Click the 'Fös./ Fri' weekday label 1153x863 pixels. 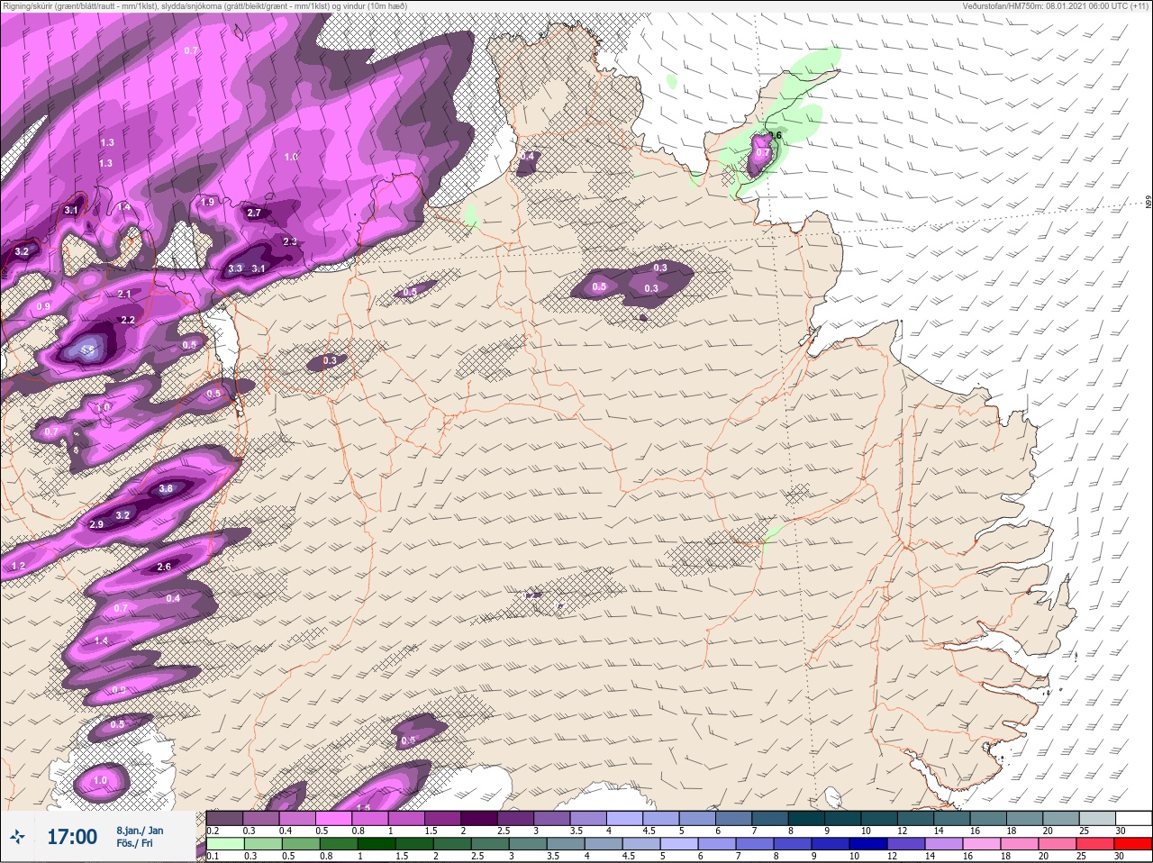click(x=134, y=844)
